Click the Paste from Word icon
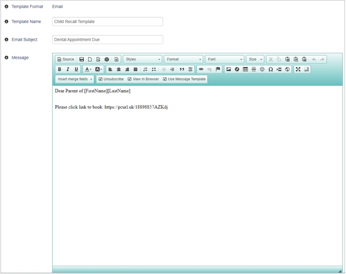This screenshot has width=346, height=274. [x=304, y=59]
